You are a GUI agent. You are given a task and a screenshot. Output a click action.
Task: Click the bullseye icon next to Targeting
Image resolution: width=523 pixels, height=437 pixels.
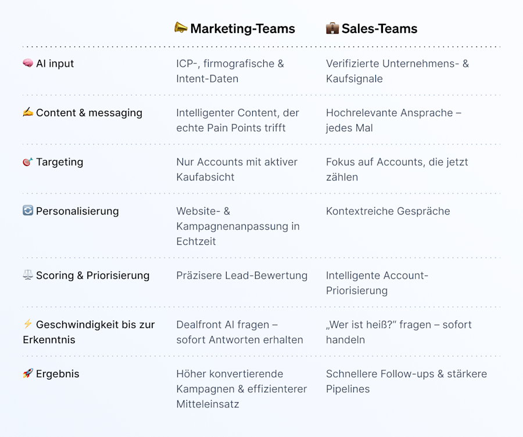28,162
